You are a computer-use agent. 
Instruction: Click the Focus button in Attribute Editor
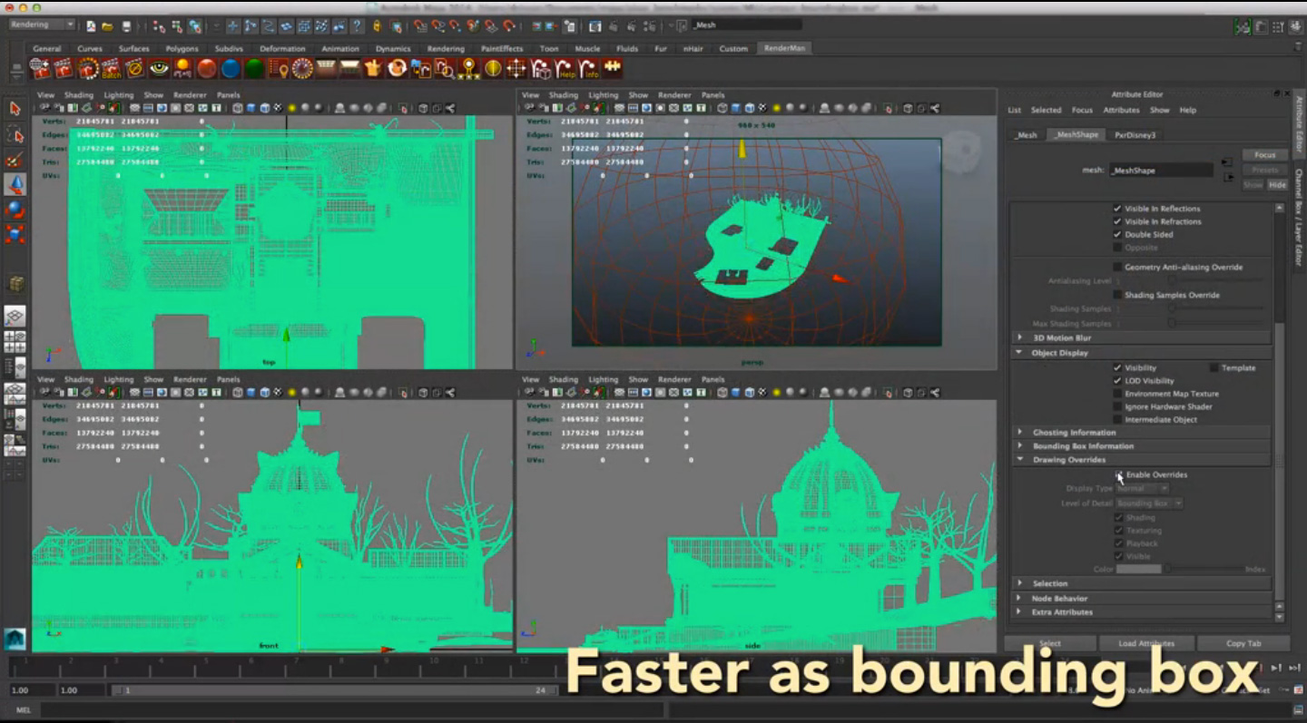click(x=1264, y=155)
